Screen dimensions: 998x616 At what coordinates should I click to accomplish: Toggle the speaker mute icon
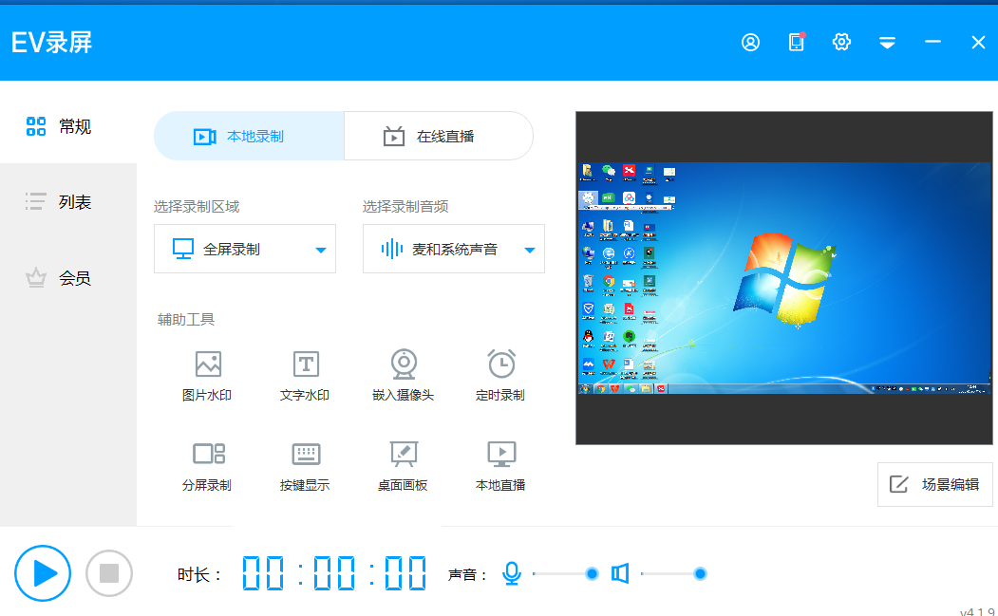point(620,573)
